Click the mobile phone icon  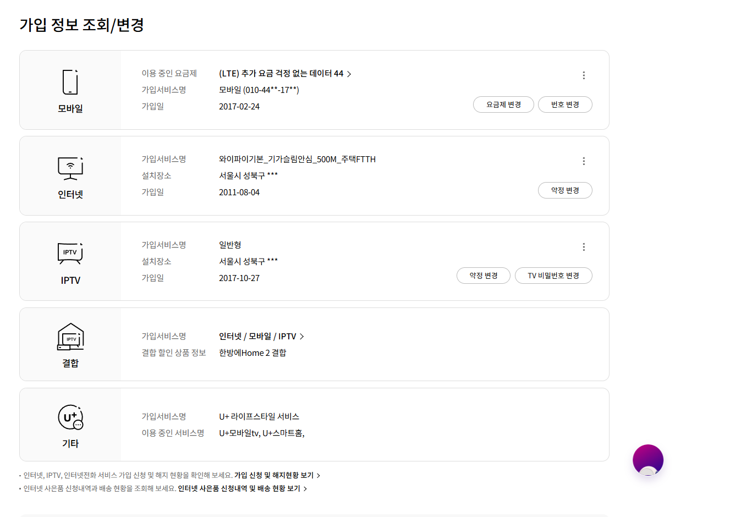click(x=70, y=82)
